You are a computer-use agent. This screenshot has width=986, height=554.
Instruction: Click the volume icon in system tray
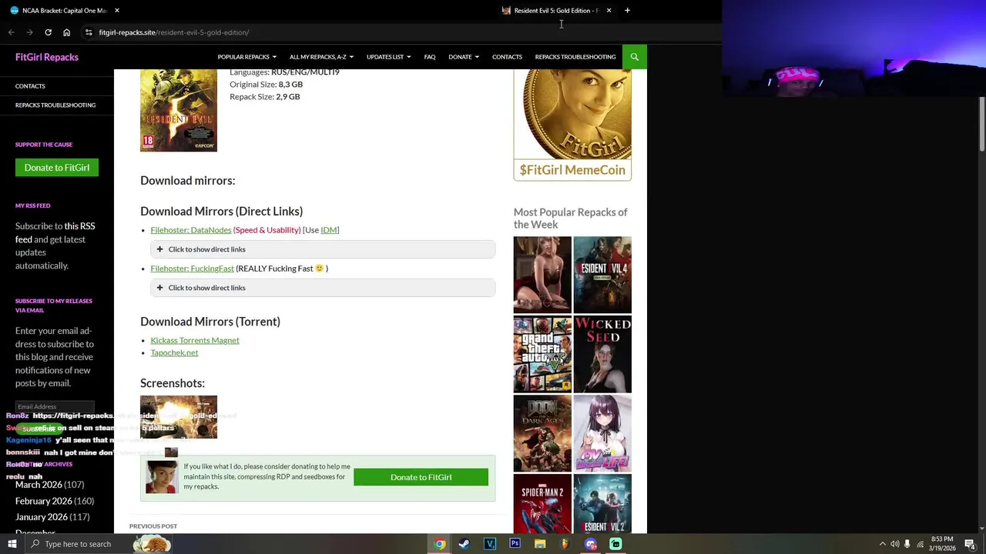[x=895, y=544]
